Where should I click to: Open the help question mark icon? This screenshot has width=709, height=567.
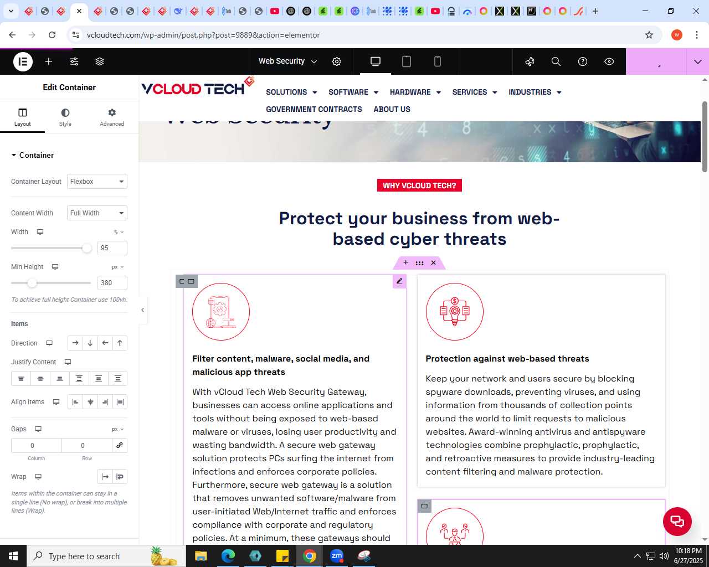pos(583,61)
